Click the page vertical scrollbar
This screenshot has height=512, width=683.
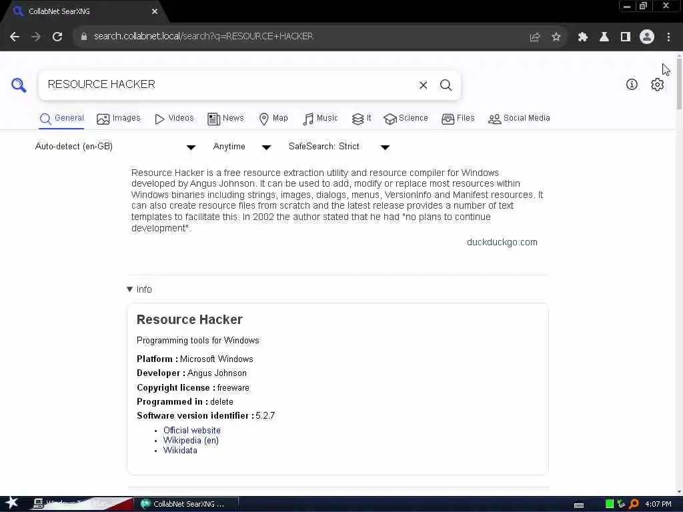679,83
